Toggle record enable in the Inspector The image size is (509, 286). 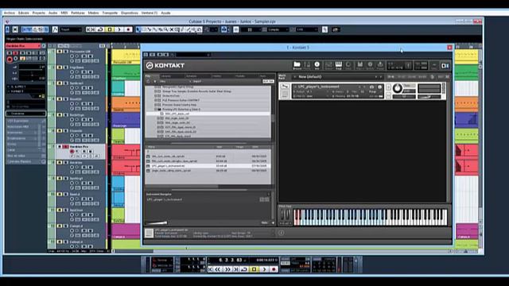(x=10, y=59)
